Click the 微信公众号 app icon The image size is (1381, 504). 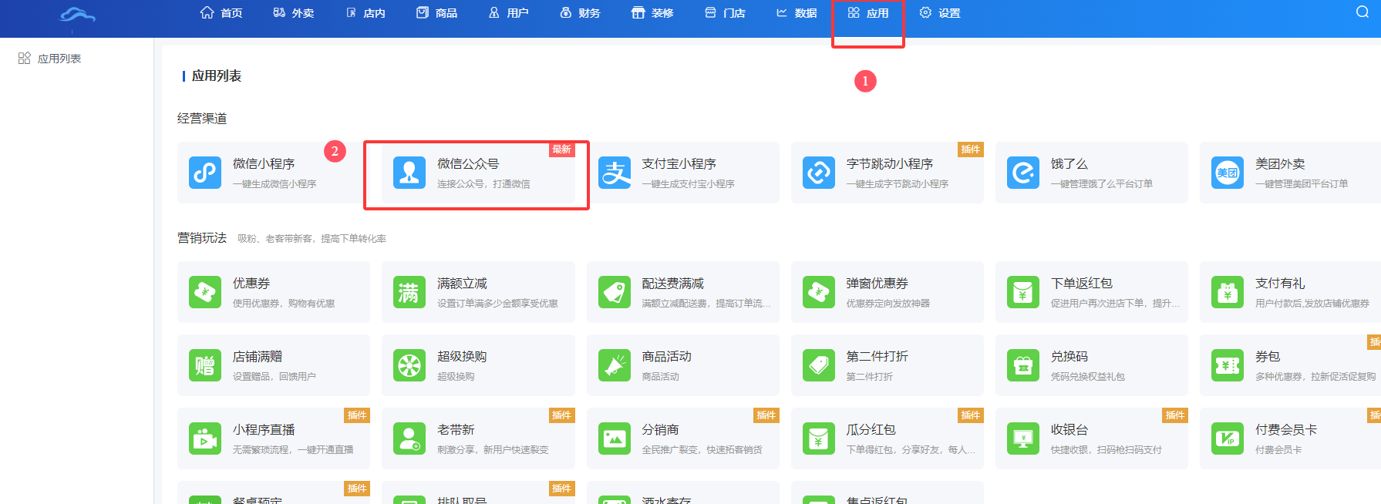point(409,173)
